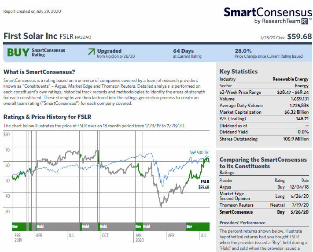Image resolution: width=313 pixels, height=252 pixels.
Task: Click the $59.68 closing price
Action: [299, 37]
